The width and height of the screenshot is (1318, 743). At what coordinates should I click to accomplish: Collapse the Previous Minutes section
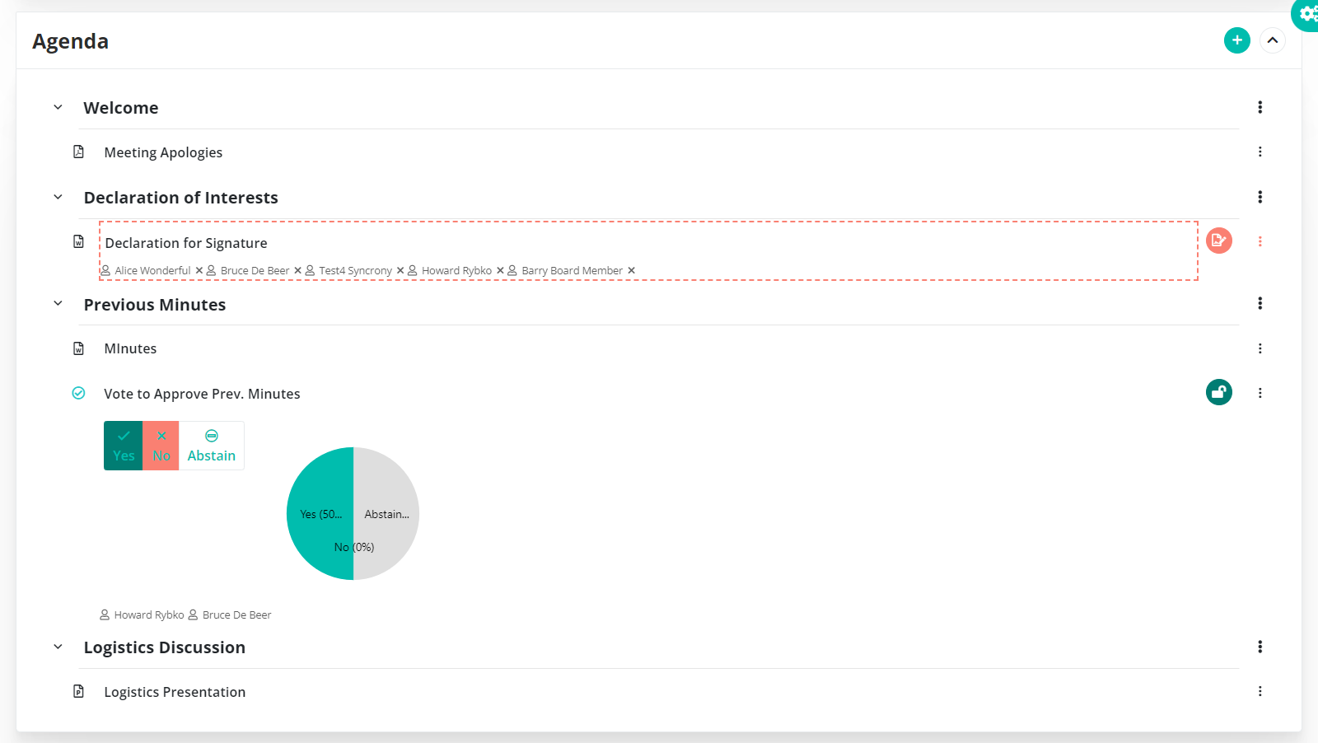(x=58, y=303)
